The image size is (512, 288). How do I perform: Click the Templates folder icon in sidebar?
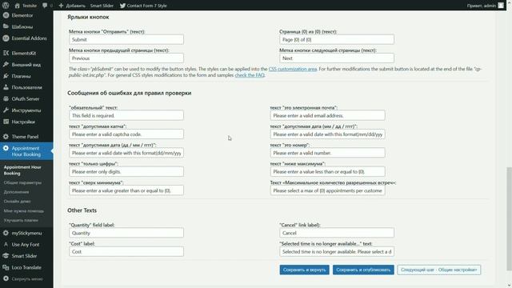[6, 26]
